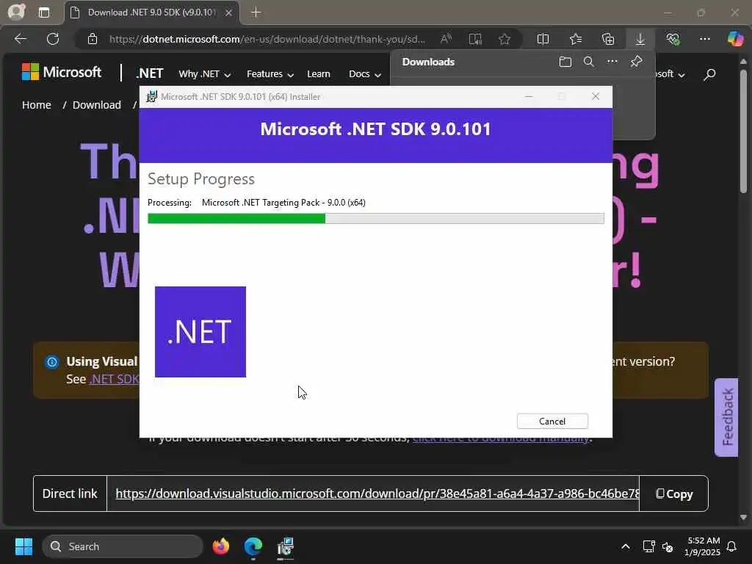752x564 pixels.
Task: Click the browser Back arrow
Action: 20,39
